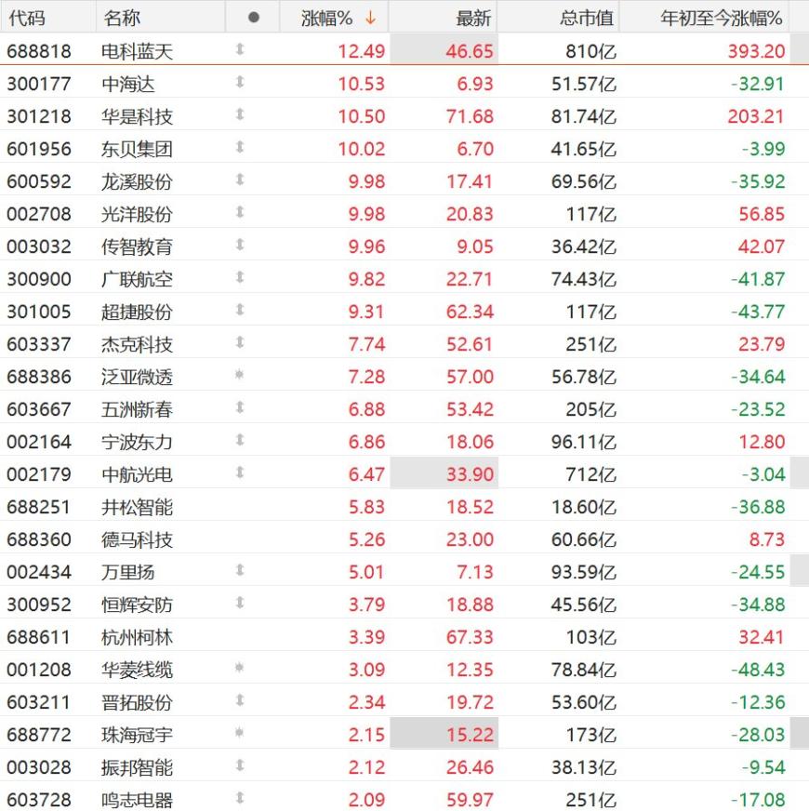Select stock name 华是科技
Viewport: 809px width, 811px height.
click(137, 116)
